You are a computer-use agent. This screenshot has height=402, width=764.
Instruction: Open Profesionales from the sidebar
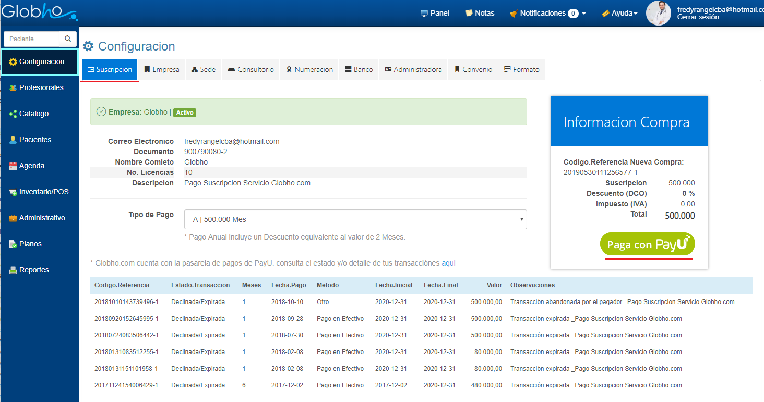(x=41, y=87)
